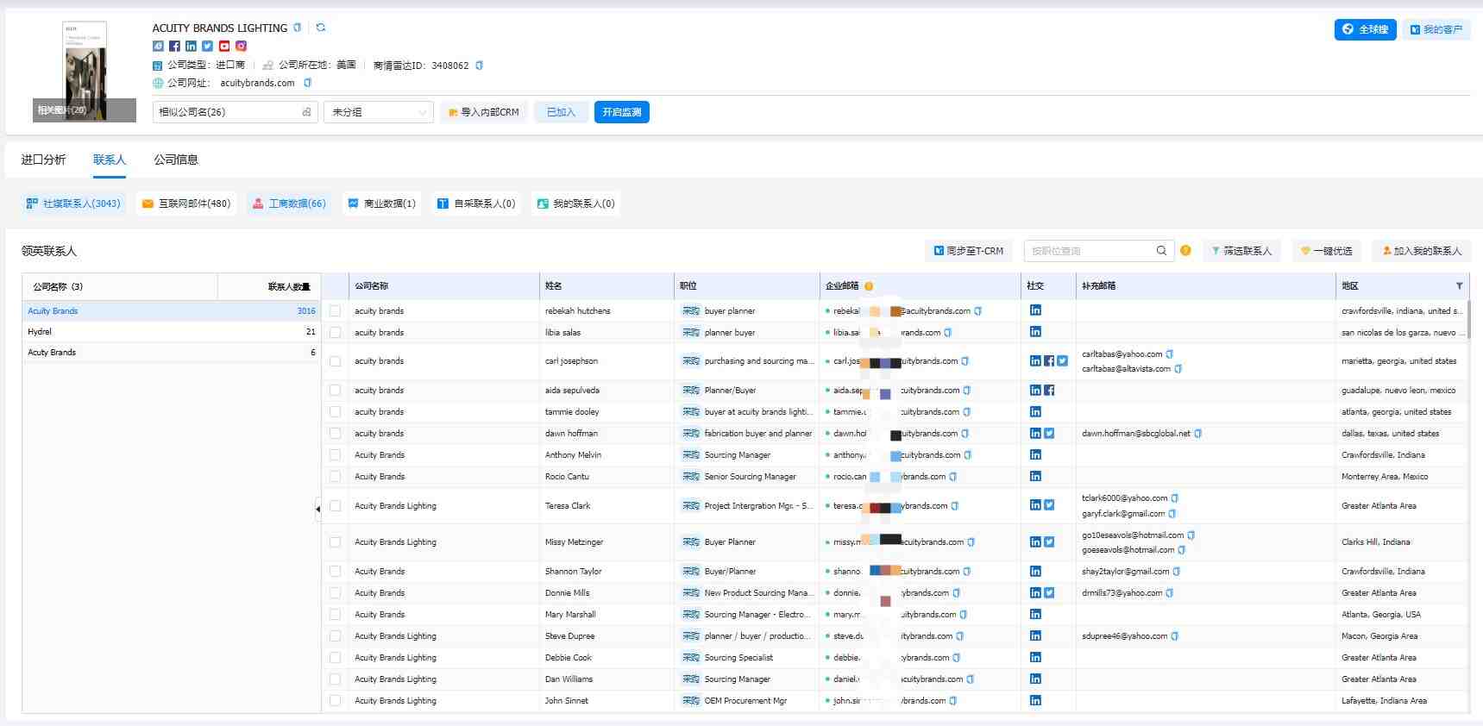Click the refresh icon beside company name

coord(321,28)
